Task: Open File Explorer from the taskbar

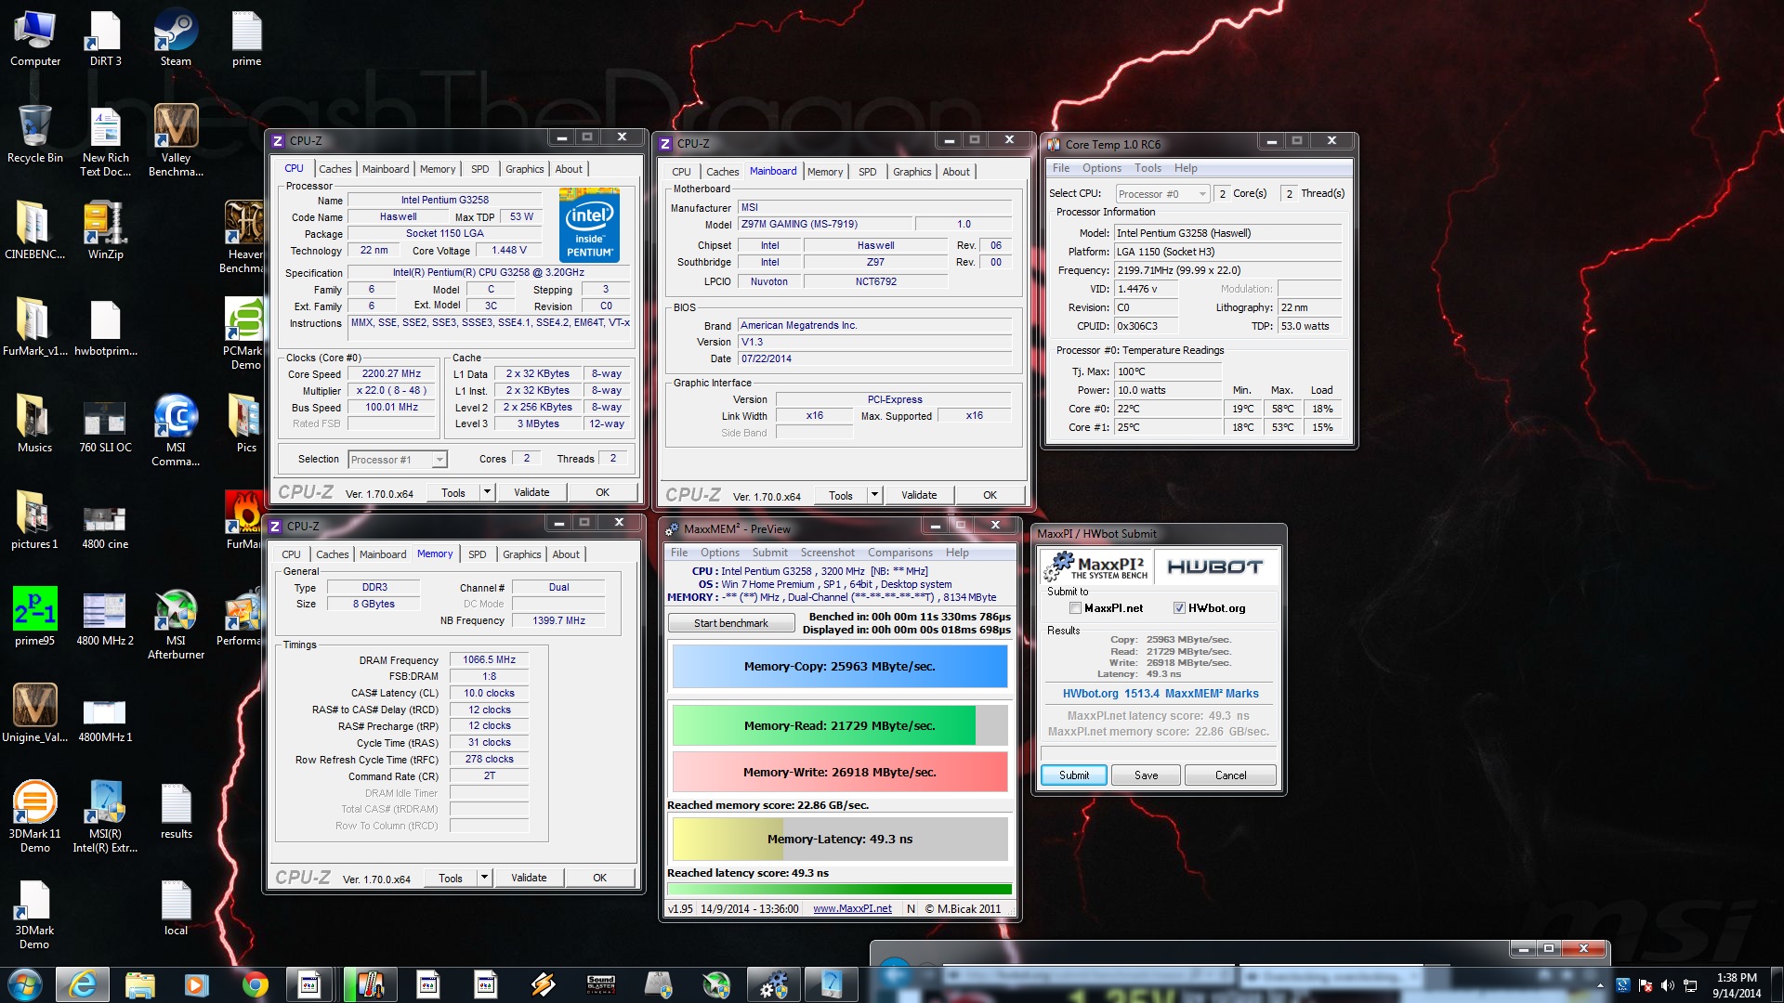Action: tap(139, 984)
